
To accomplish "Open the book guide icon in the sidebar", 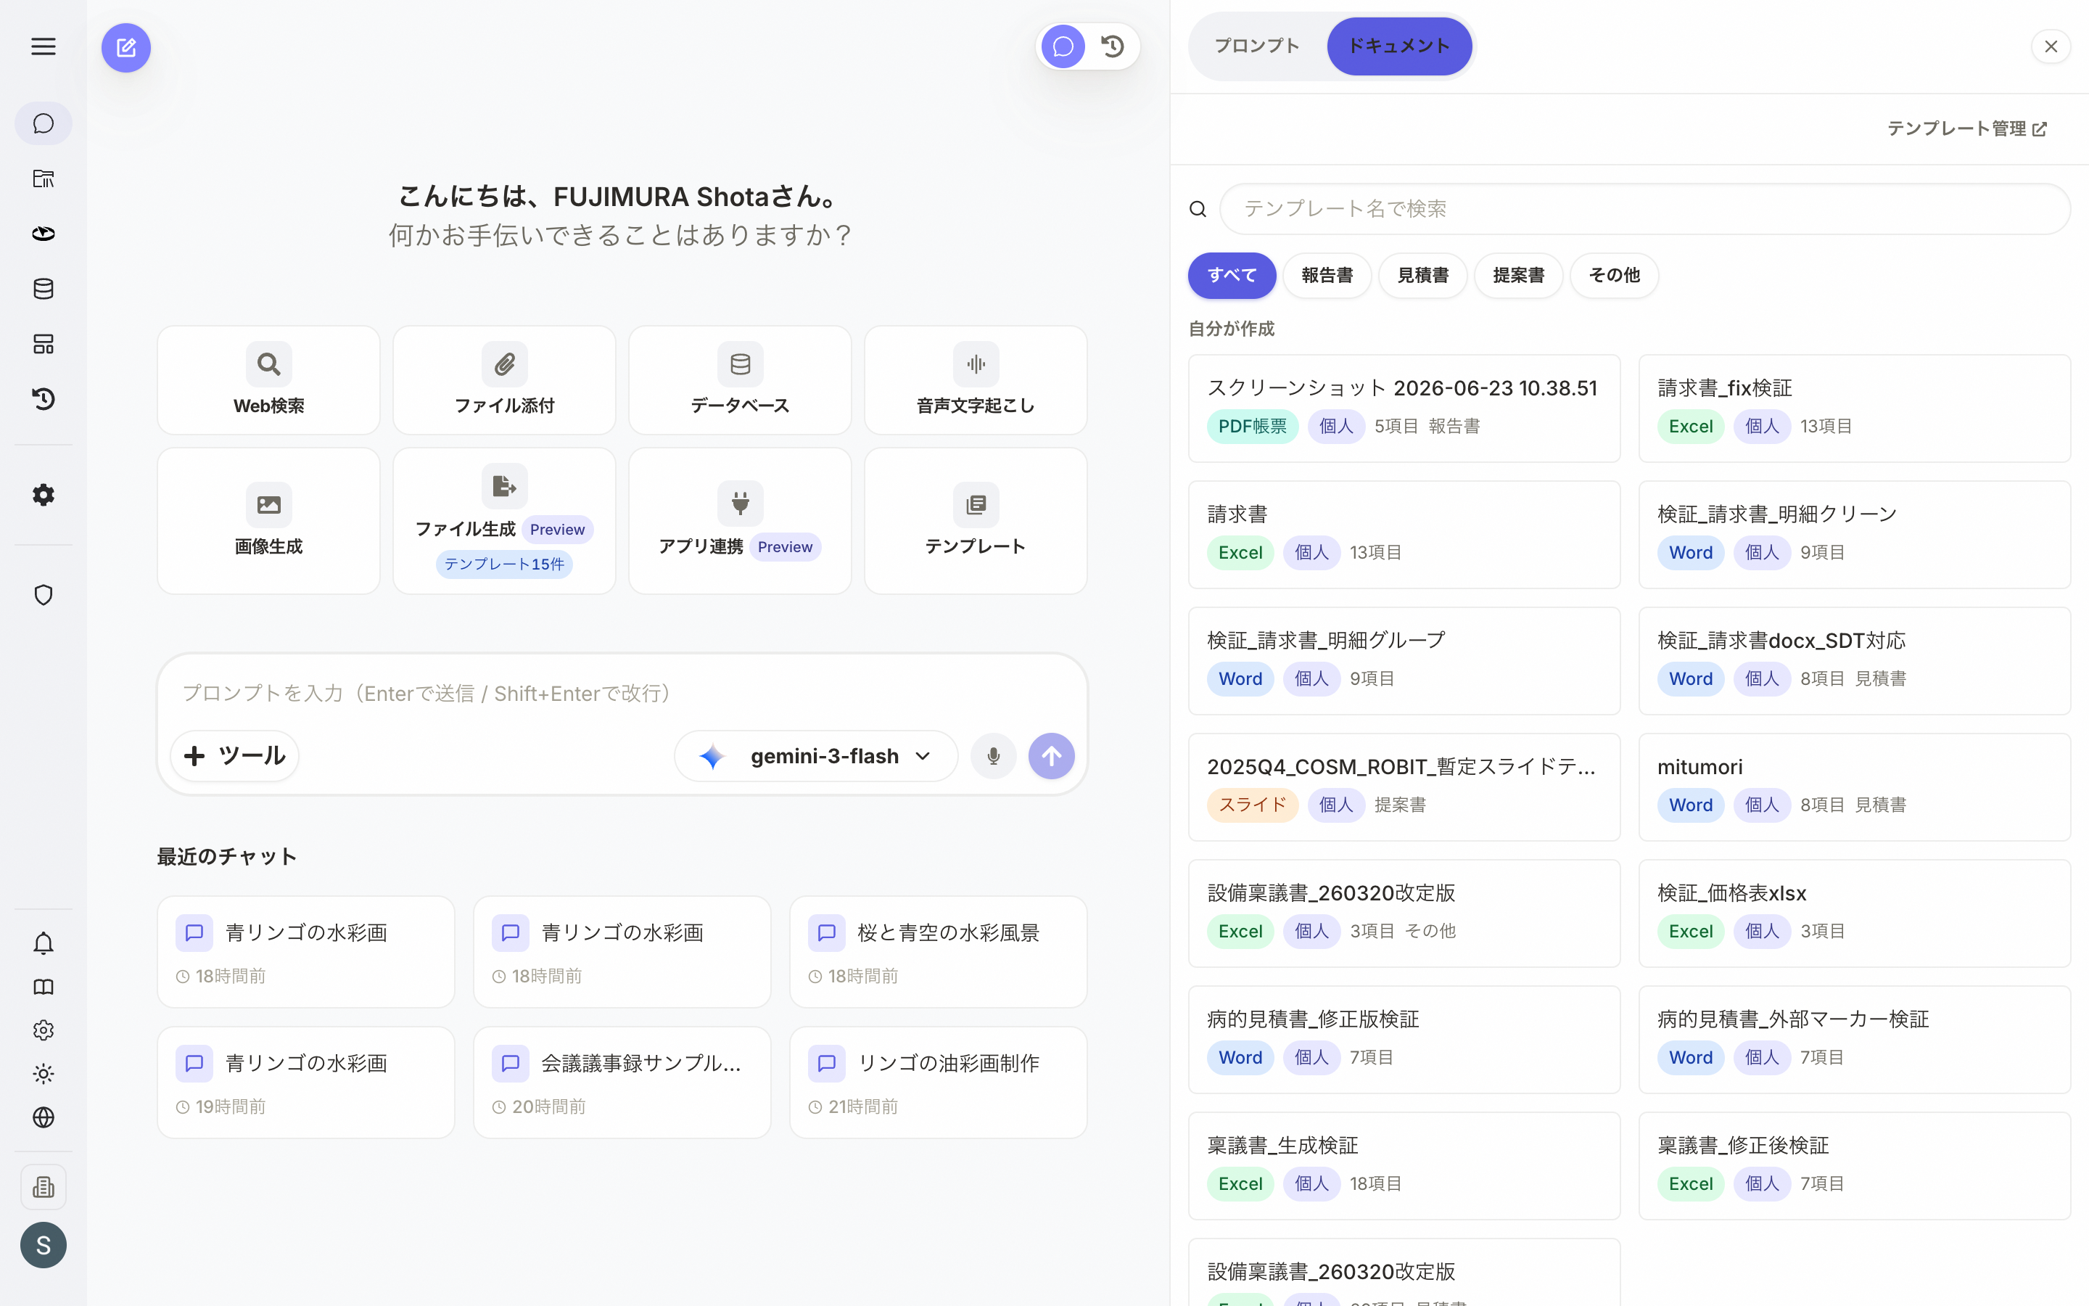I will (x=44, y=987).
